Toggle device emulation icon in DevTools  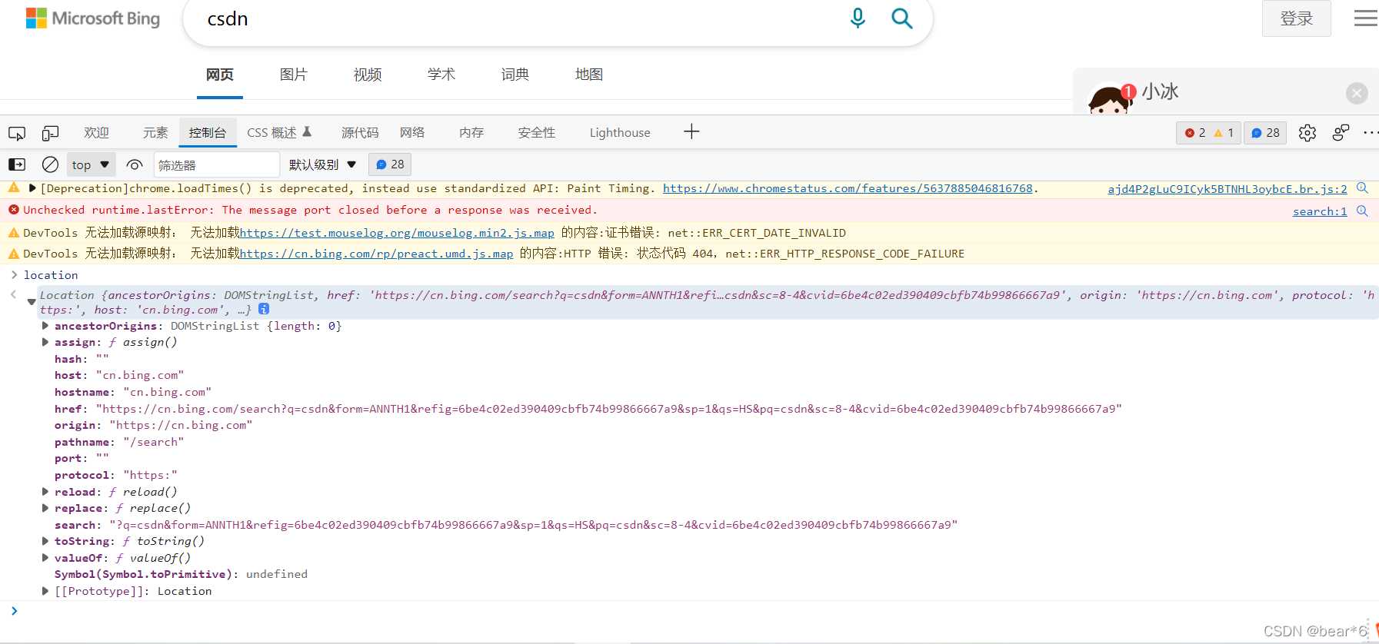pyautogui.click(x=50, y=133)
